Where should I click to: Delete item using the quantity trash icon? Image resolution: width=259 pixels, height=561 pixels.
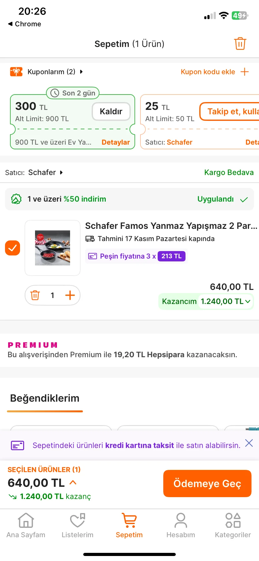pyautogui.click(x=35, y=295)
